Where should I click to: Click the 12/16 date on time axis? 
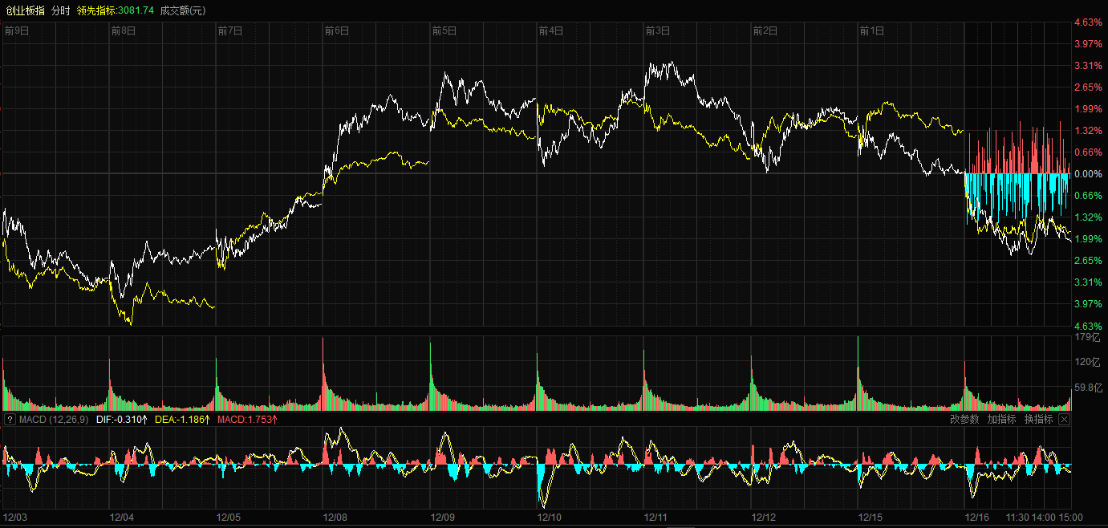pyautogui.click(x=976, y=518)
